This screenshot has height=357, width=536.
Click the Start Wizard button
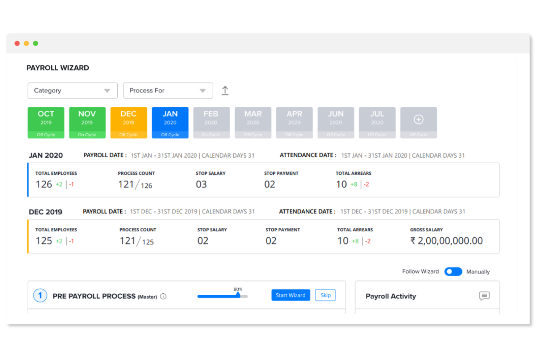click(290, 295)
